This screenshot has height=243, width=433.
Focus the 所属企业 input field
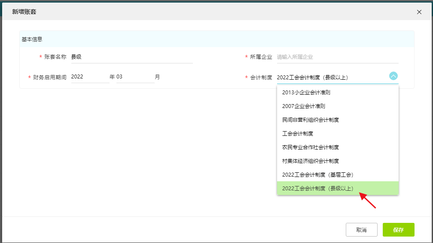338,57
